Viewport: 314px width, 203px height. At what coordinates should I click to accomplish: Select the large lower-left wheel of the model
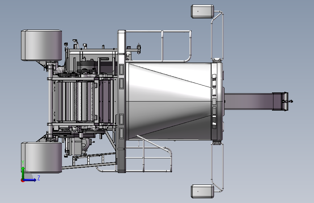click(41, 157)
